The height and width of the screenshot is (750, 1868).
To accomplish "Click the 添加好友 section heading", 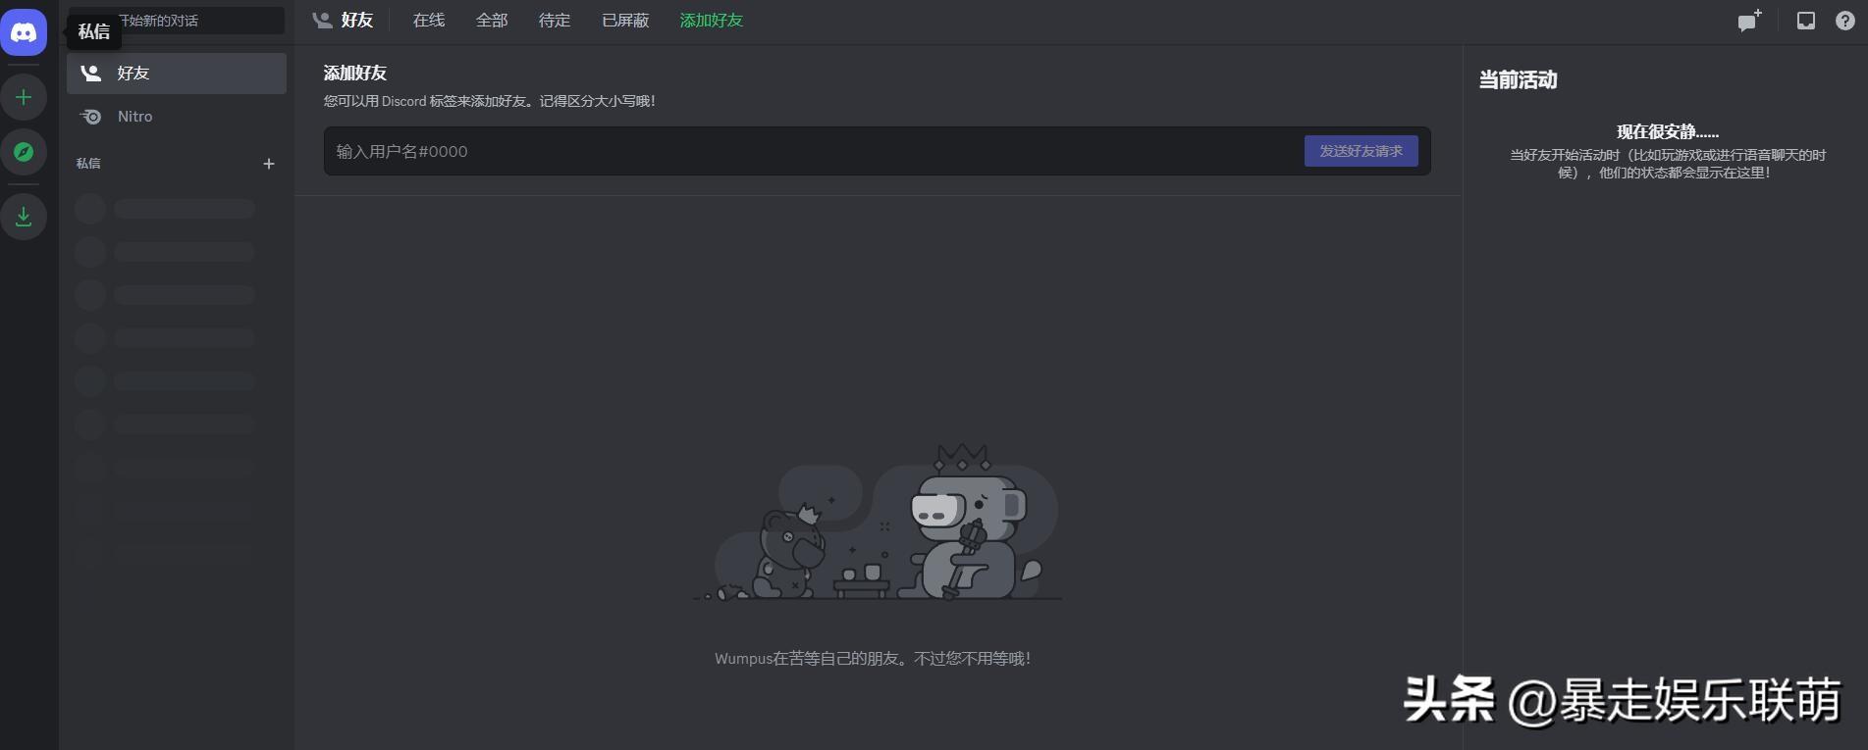I will point(355,74).
